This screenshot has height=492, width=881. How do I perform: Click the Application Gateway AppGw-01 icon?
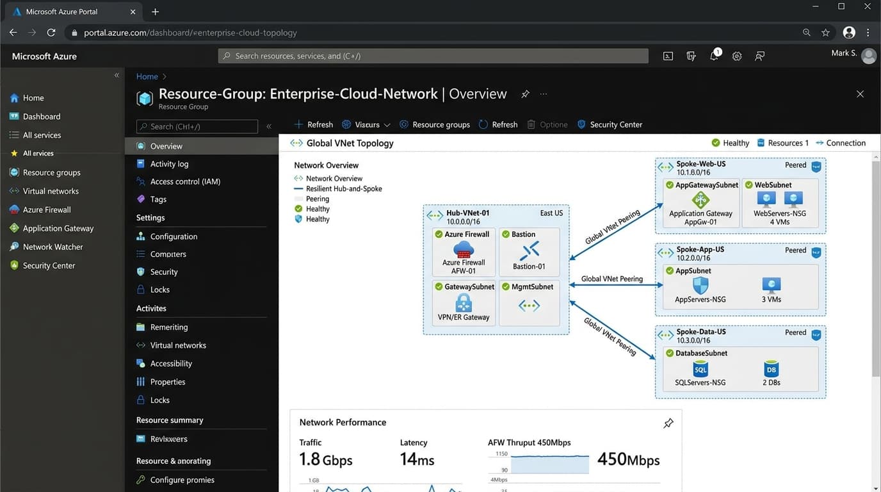point(700,200)
